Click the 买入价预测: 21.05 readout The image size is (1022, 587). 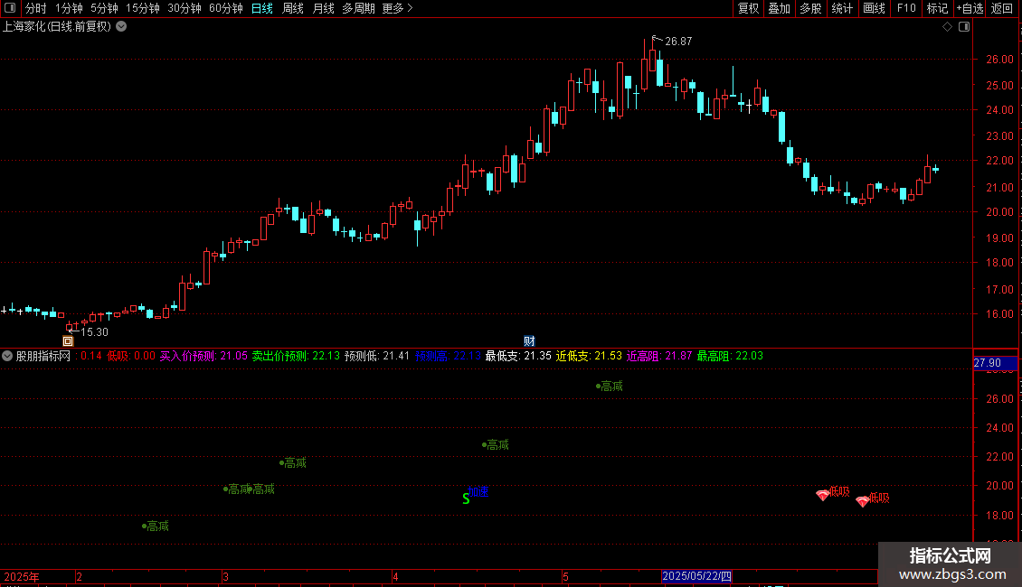203,356
